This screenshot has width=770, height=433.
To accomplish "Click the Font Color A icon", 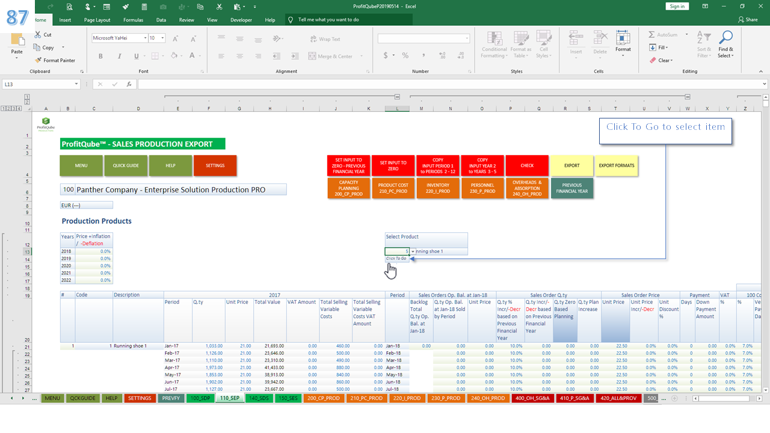I will coord(191,56).
